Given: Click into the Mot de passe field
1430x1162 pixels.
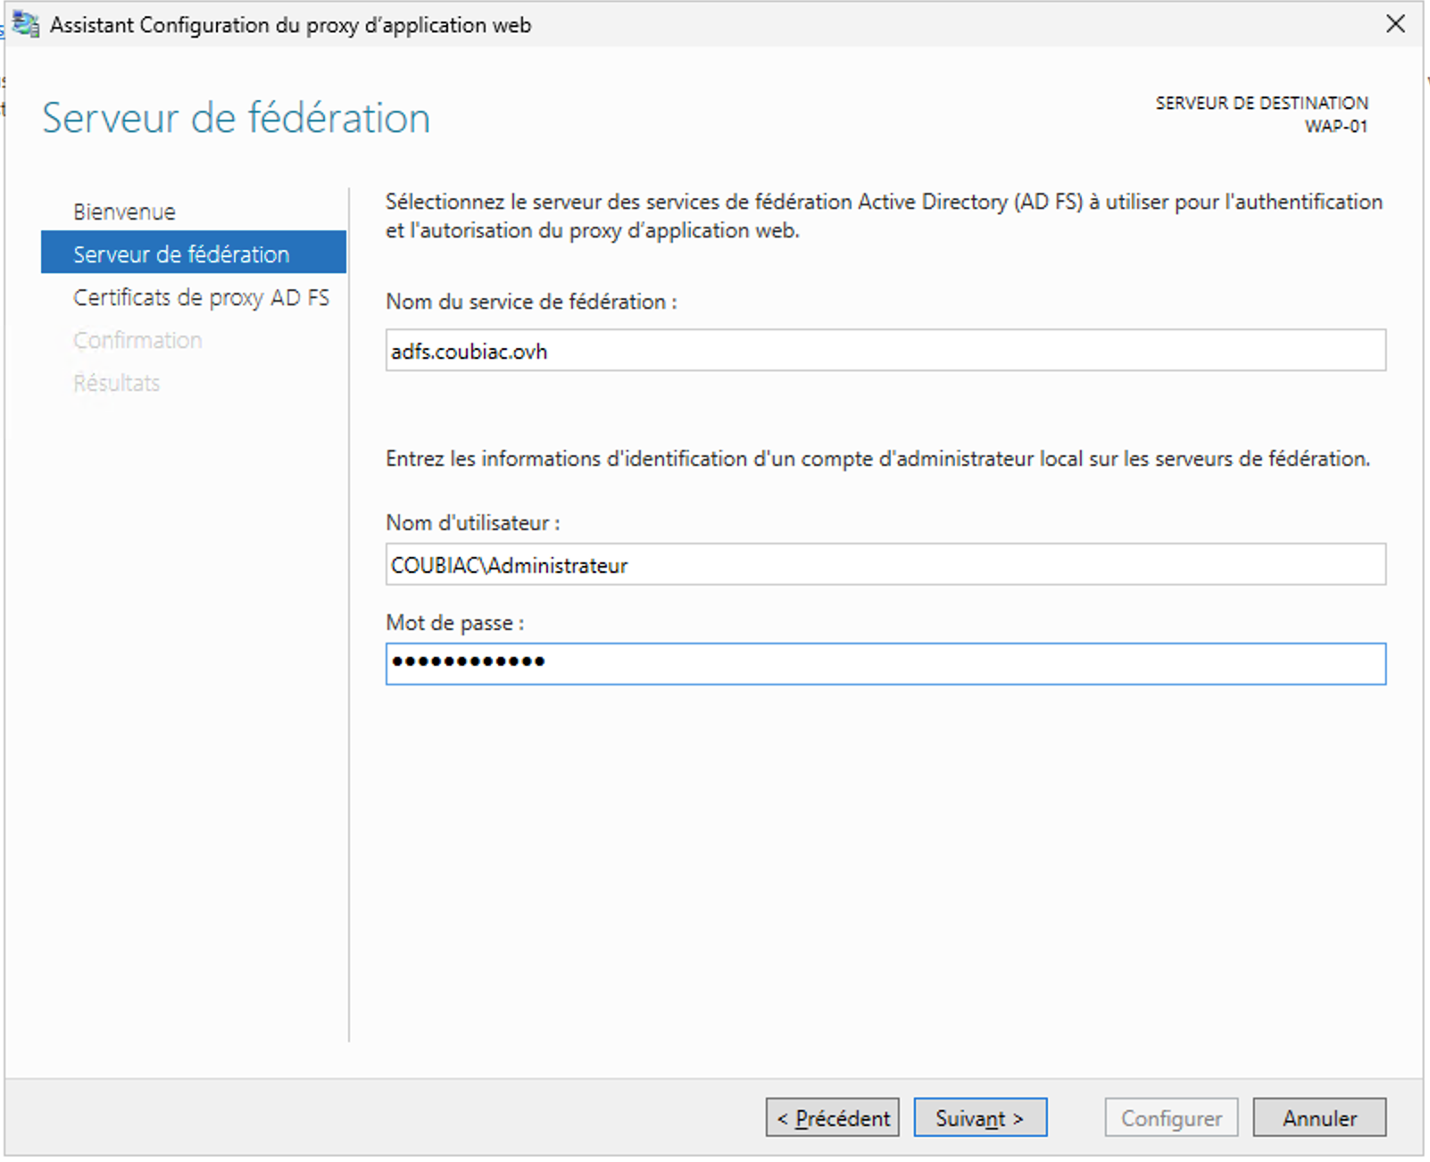Looking at the screenshot, I should tap(885, 664).
